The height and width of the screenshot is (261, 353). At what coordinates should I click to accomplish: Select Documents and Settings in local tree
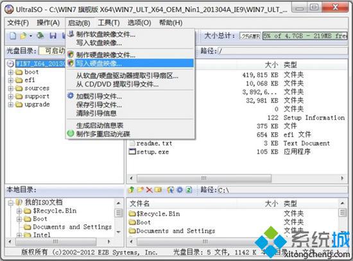(x=73, y=227)
